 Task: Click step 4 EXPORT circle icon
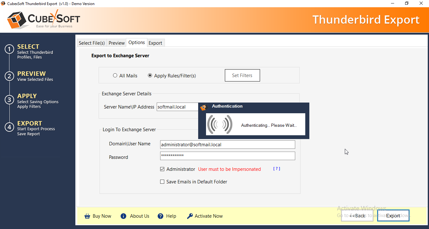pos(9,127)
